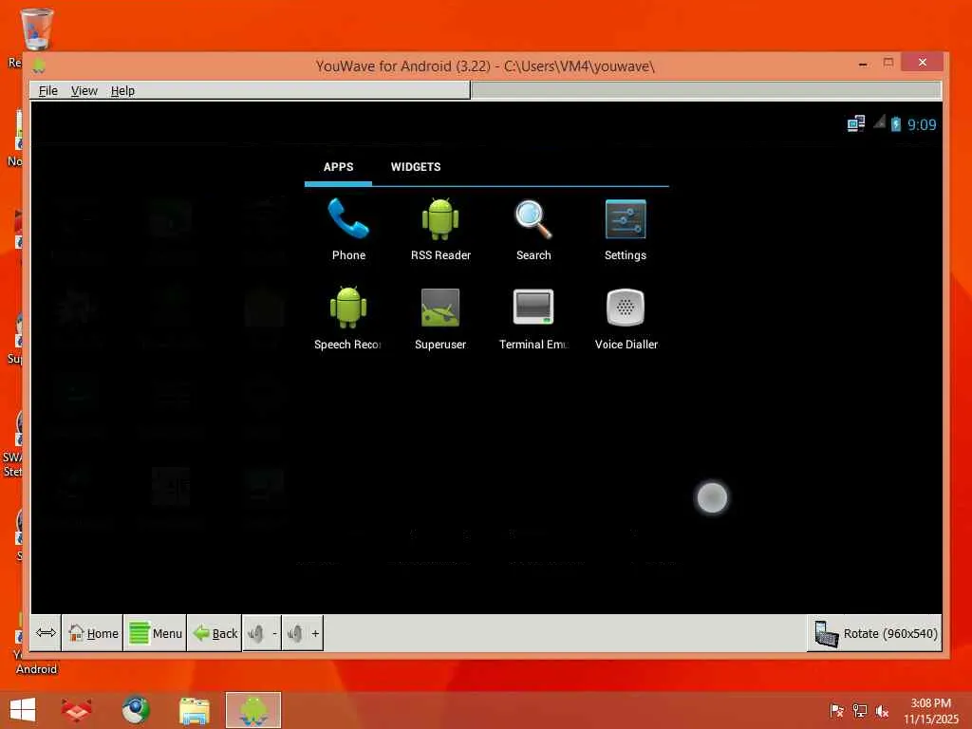Click the YouWave Android taskbar icon
Image resolution: width=972 pixels, height=729 pixels.
point(253,710)
